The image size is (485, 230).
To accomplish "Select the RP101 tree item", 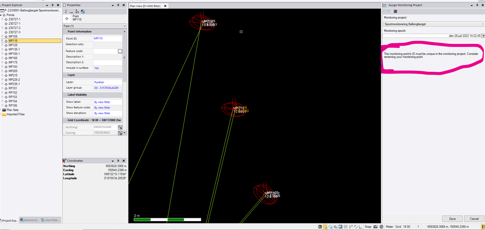I will pyautogui.click(x=13, y=88).
